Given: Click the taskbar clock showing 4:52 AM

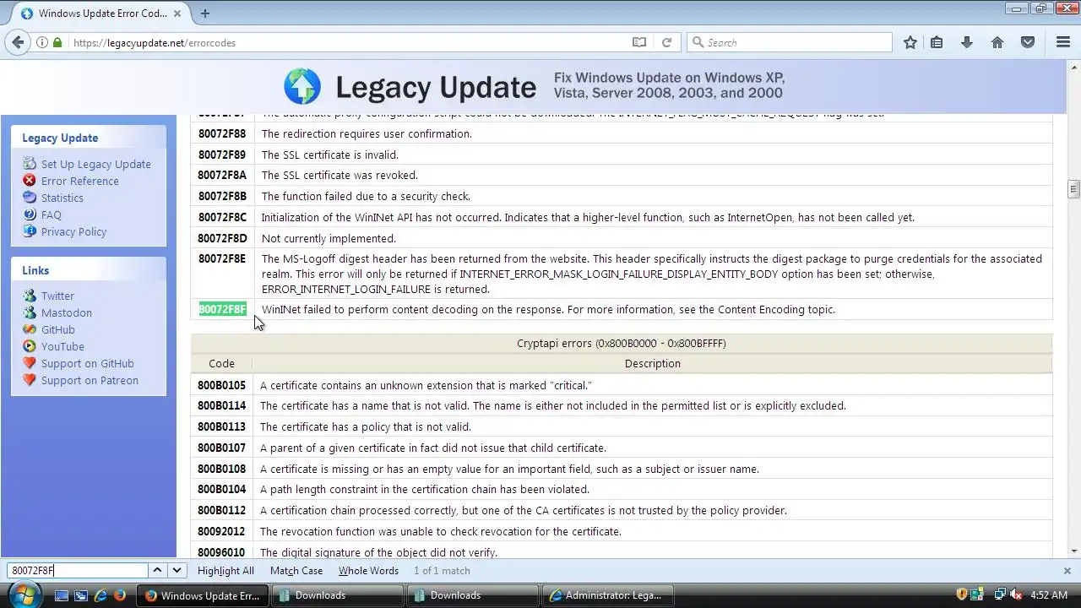Looking at the screenshot, I should 1049,594.
